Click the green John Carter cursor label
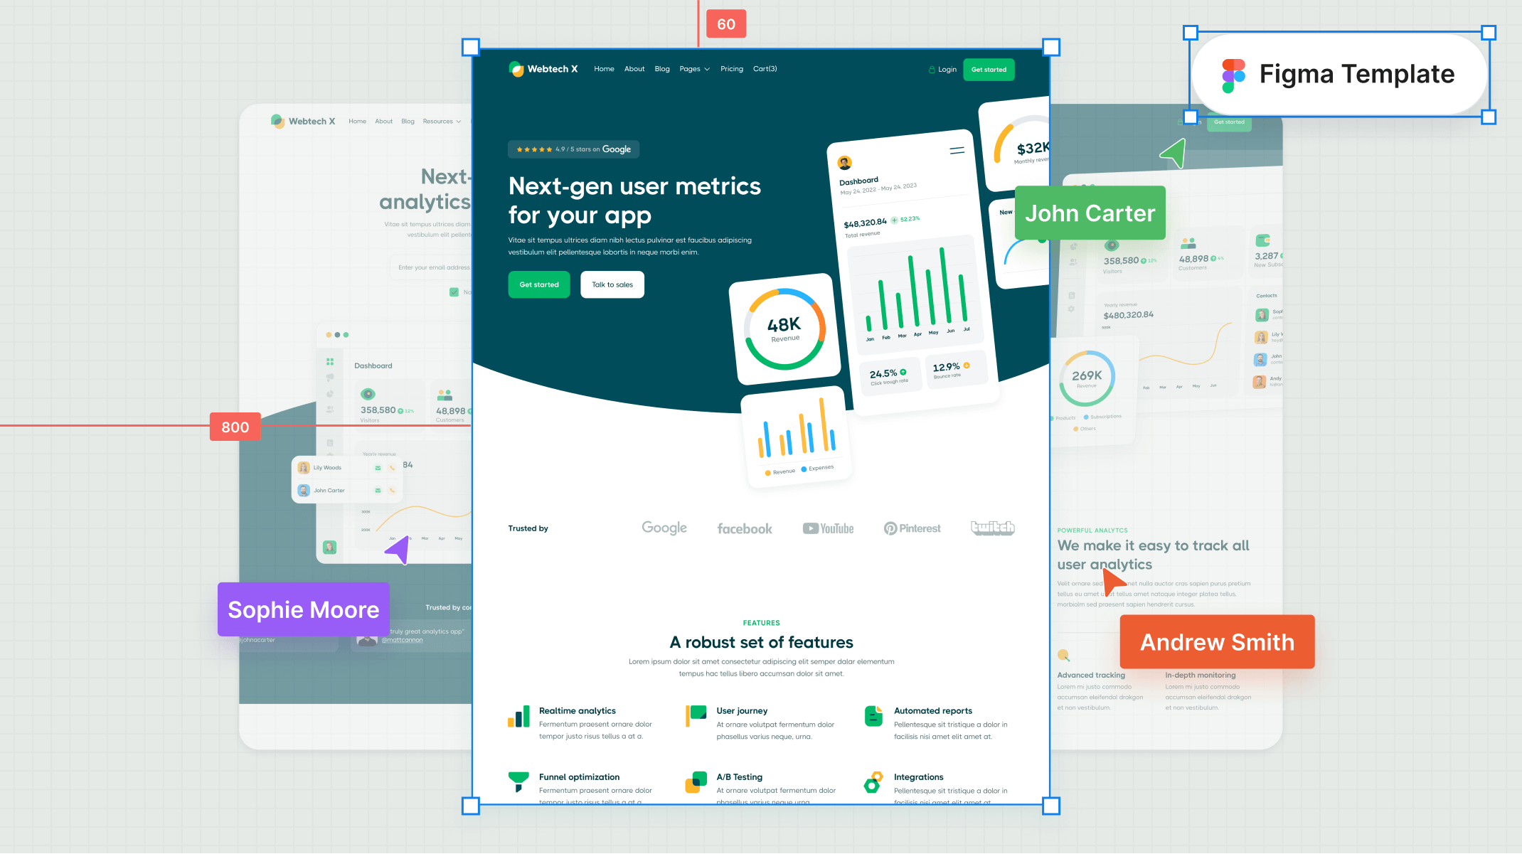The image size is (1522, 854). pyautogui.click(x=1090, y=213)
